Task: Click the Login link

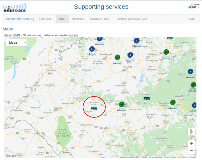Action: click(x=192, y=19)
